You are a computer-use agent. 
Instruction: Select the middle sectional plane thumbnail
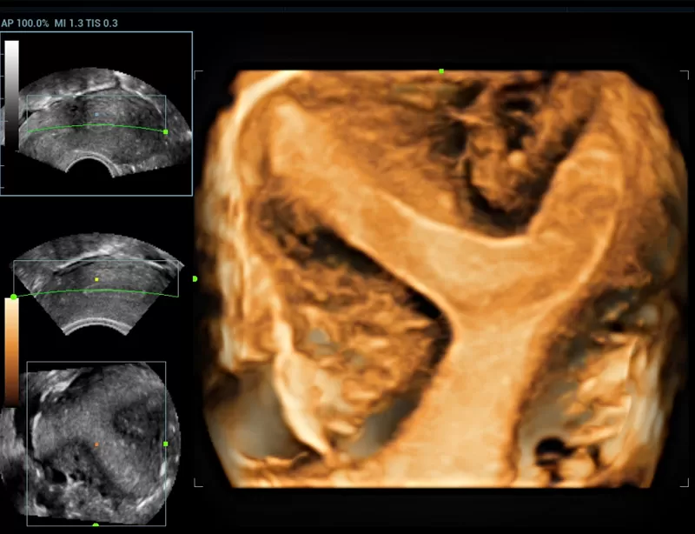[100, 283]
